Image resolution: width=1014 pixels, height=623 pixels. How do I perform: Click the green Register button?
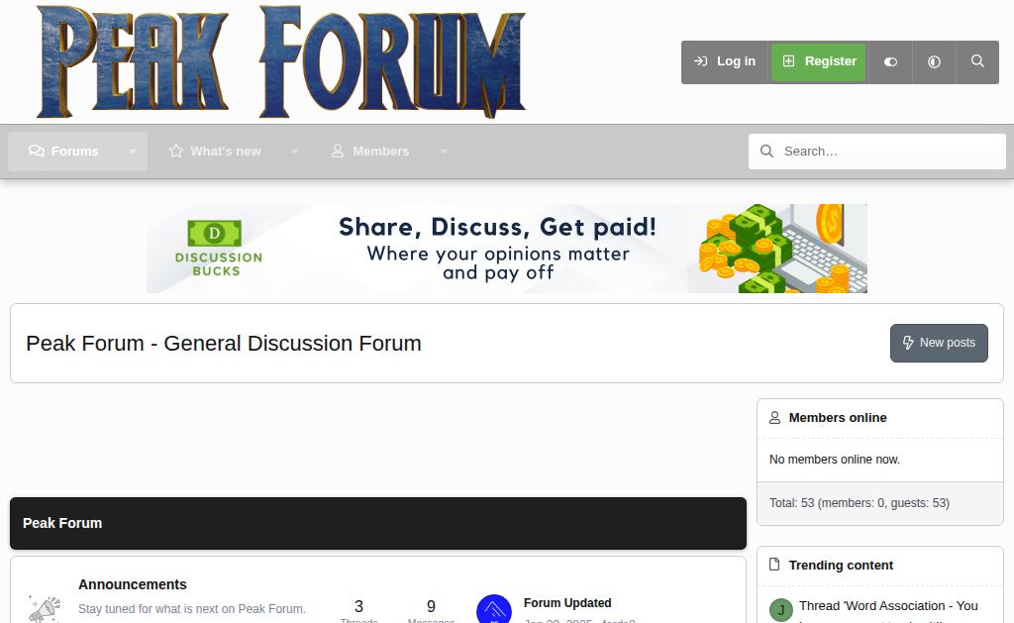coord(819,61)
